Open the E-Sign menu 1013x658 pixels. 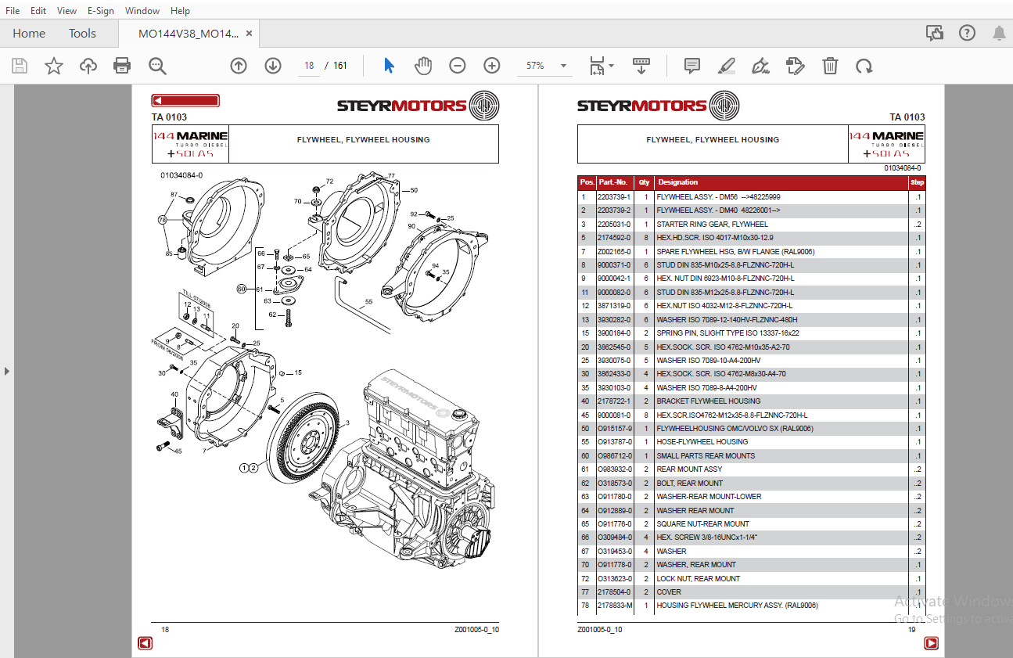coord(100,10)
